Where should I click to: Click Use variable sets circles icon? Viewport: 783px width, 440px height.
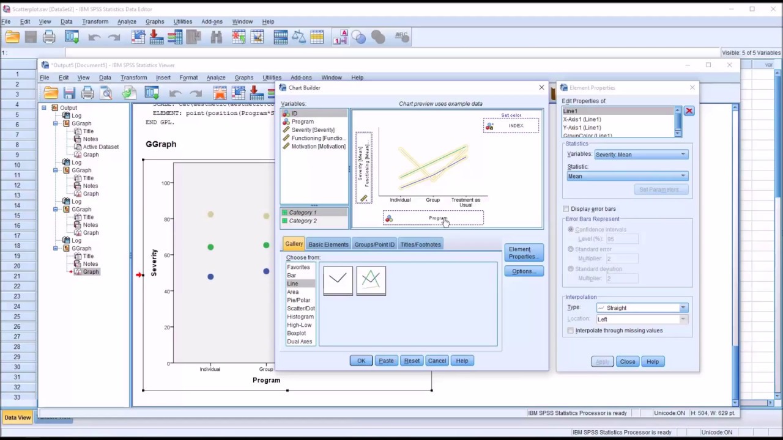point(359,37)
